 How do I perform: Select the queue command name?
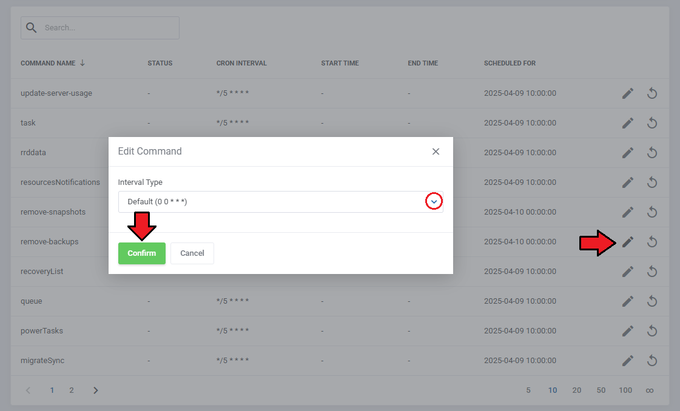click(31, 301)
